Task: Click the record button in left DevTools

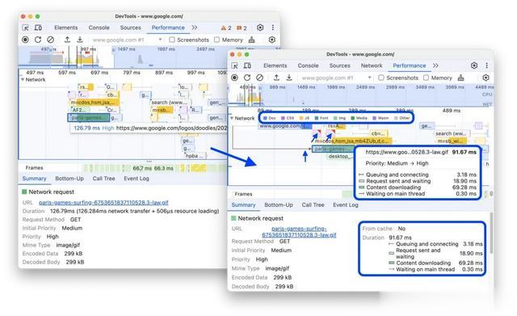Action: click(x=25, y=40)
